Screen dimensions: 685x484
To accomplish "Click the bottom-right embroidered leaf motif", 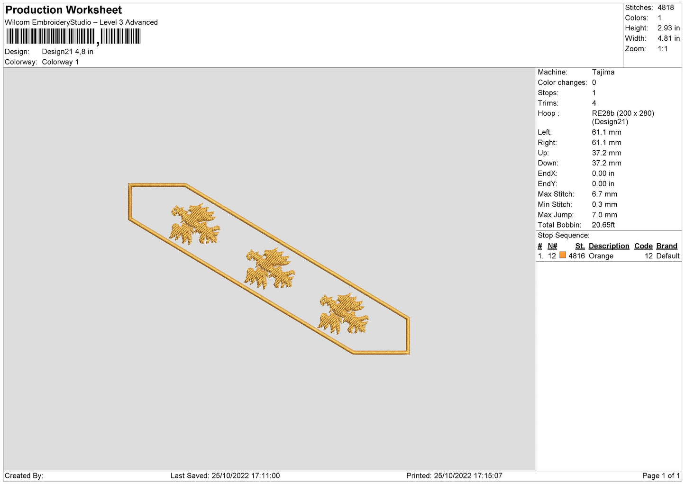I will click(344, 313).
